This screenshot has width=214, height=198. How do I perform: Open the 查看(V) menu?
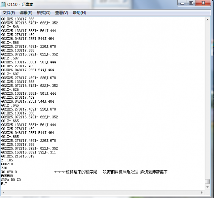tap(62, 13)
